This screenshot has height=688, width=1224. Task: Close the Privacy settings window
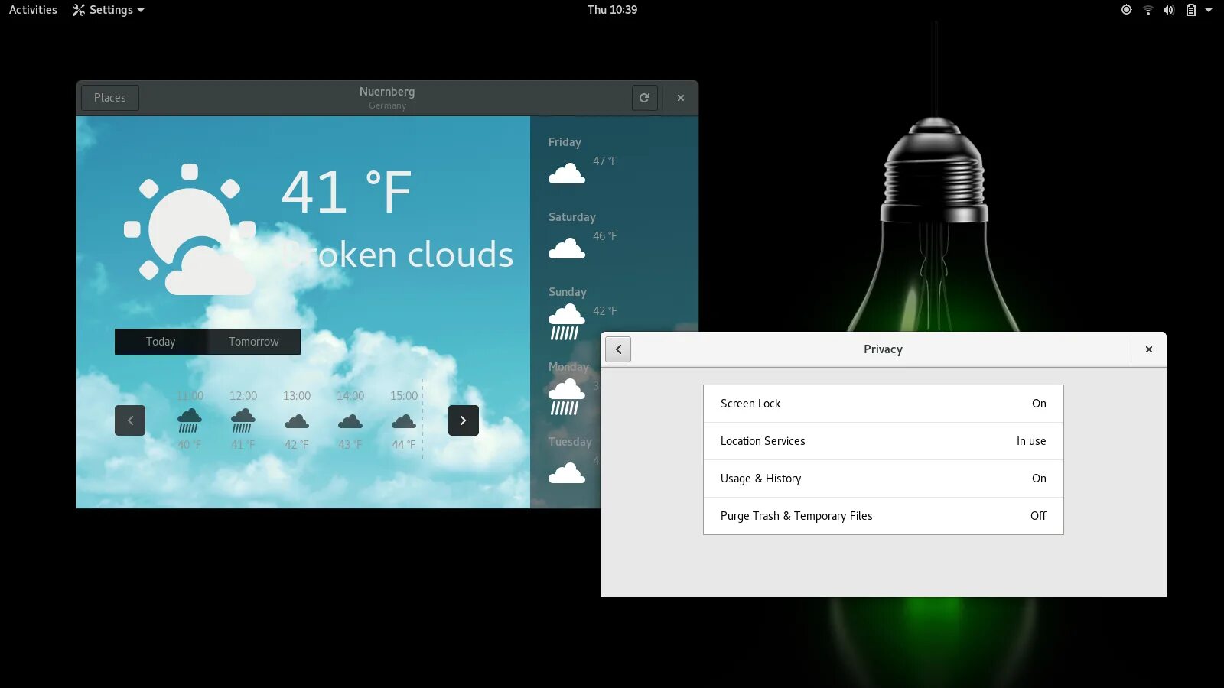[x=1149, y=349]
